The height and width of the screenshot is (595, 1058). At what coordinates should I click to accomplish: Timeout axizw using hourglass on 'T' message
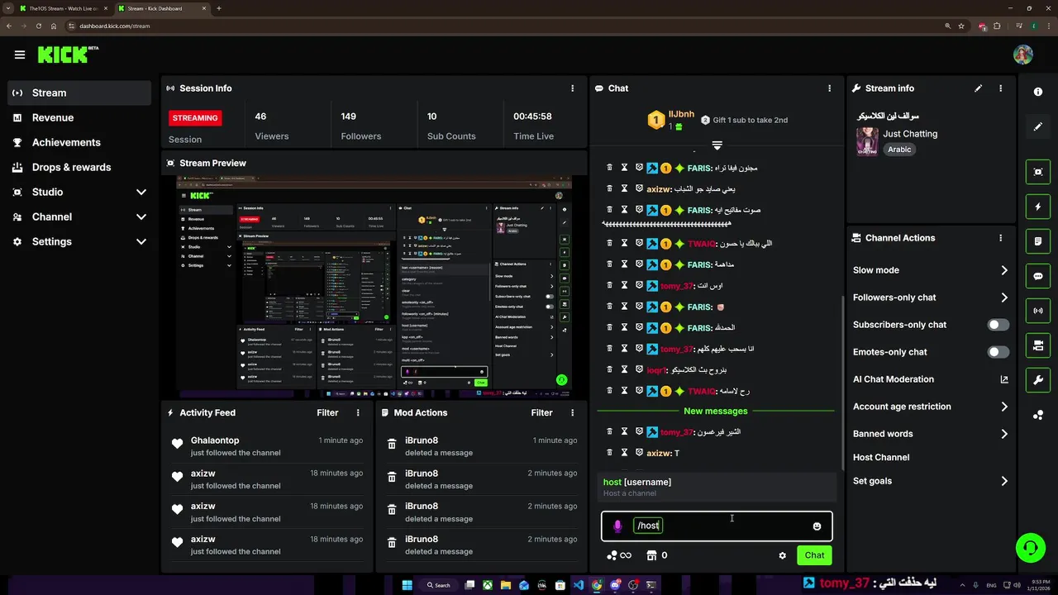point(625,453)
